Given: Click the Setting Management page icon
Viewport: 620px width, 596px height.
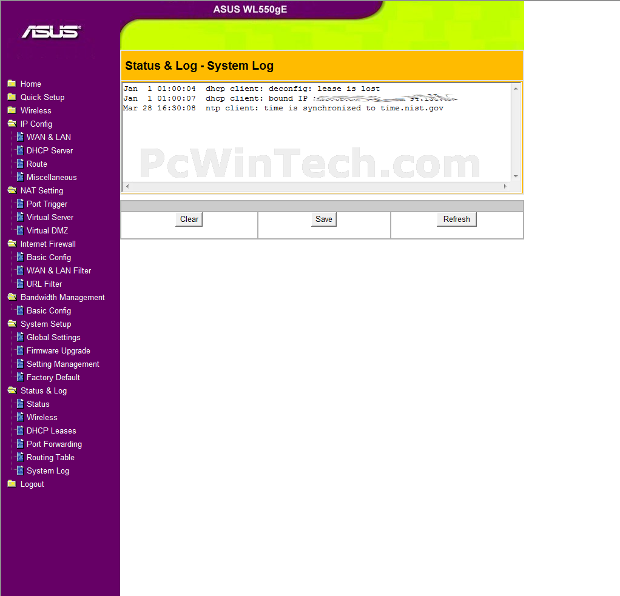Looking at the screenshot, I should click(20, 364).
